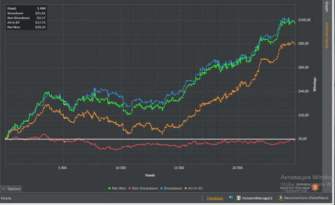Click the HoldemManager2 database icon
Image resolution: width=335 pixels, height=205 pixels.
pos(239,198)
